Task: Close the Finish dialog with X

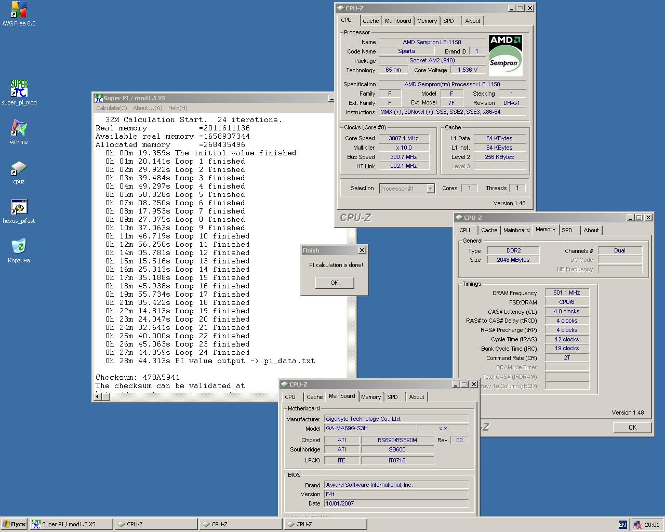Action: 362,250
